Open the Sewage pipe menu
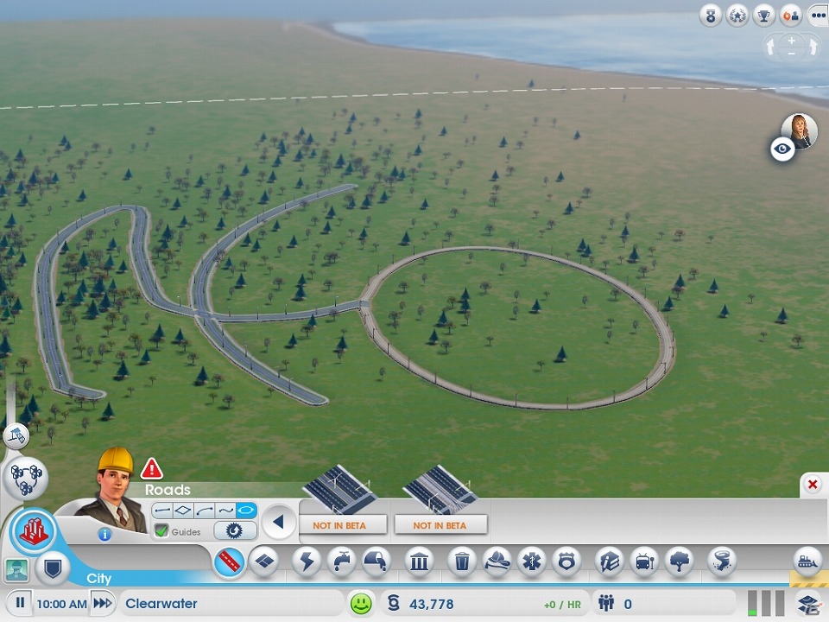The width and height of the screenshot is (829, 622). (x=376, y=562)
